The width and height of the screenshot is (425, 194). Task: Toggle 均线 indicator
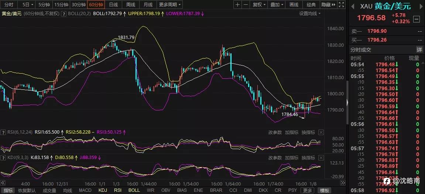pyautogui.click(x=68, y=190)
